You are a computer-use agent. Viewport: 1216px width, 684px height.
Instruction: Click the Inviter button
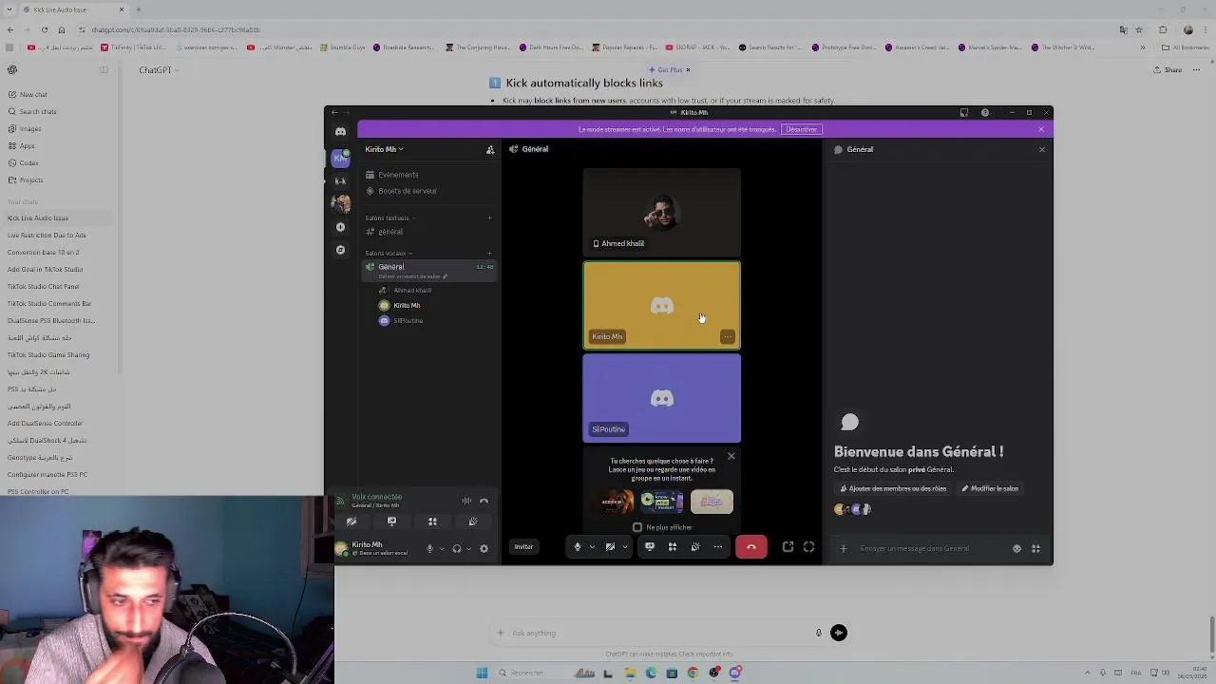point(523,547)
